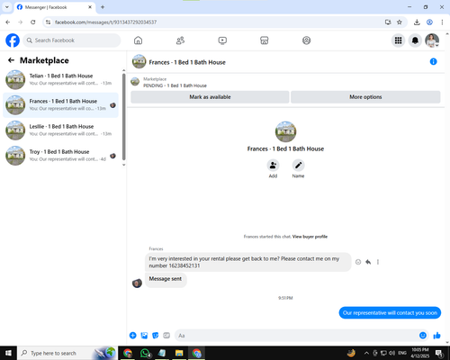450x360 pixels.
Task: Click the message input field Aa
Action: [297, 336]
